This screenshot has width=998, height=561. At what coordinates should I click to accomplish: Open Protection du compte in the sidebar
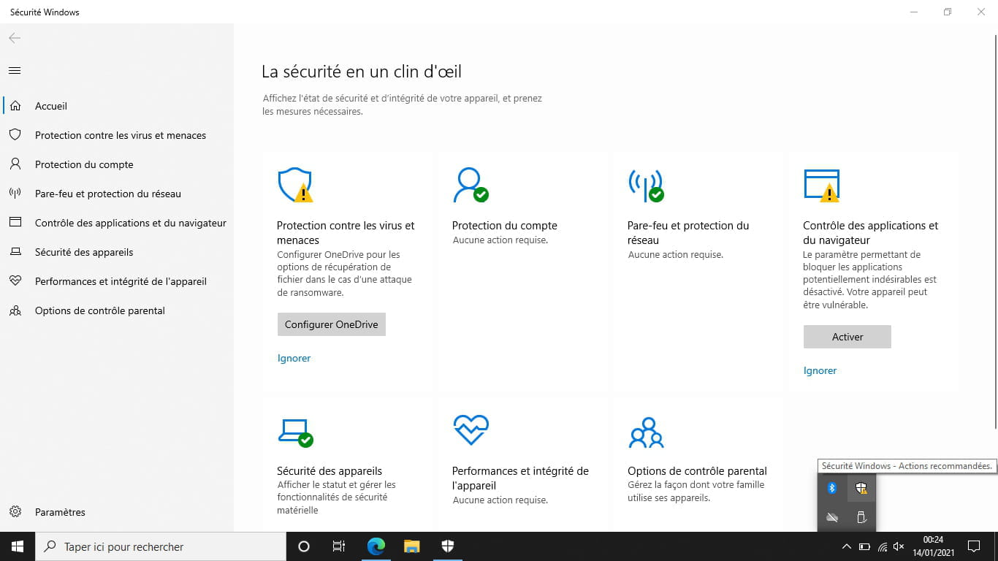point(84,164)
